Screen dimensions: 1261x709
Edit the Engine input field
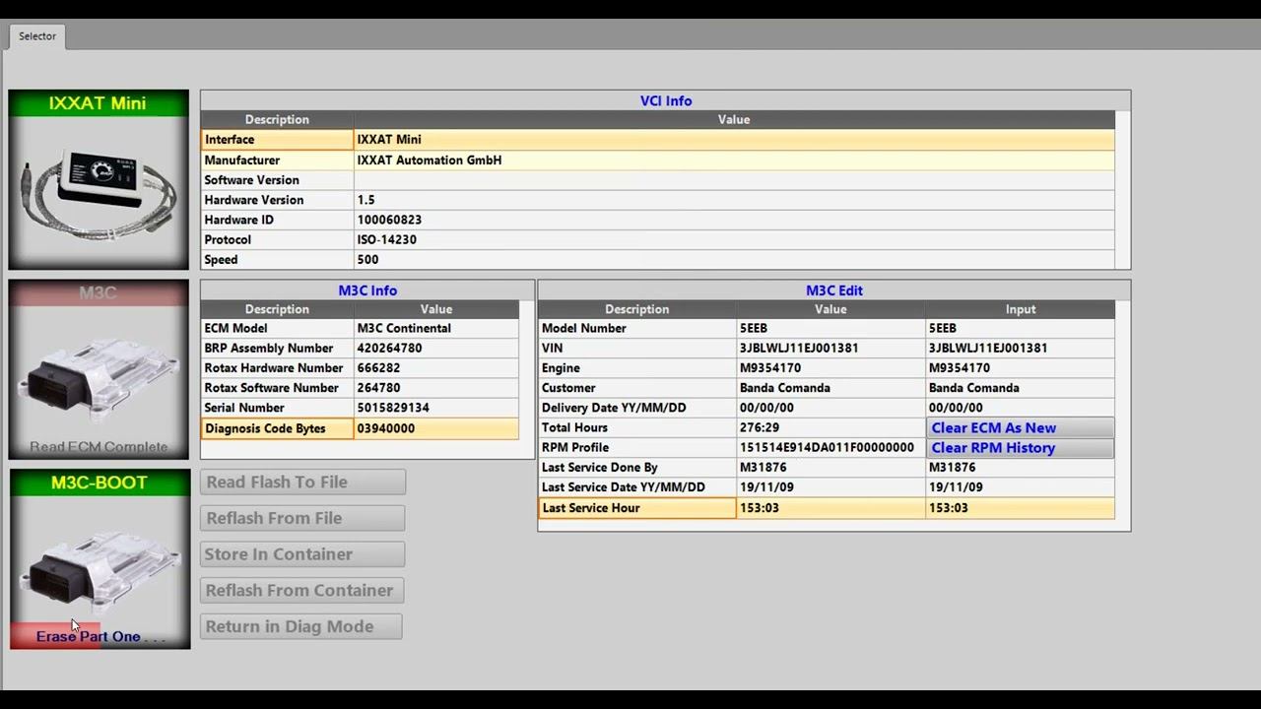point(1020,368)
